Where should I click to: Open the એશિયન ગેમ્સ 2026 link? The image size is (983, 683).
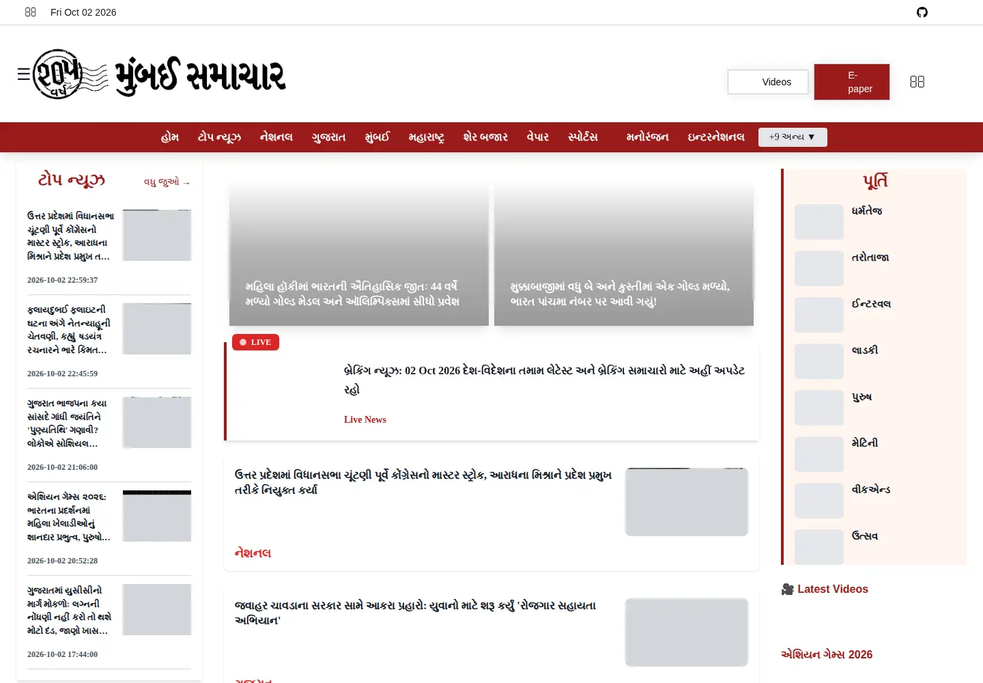click(827, 654)
